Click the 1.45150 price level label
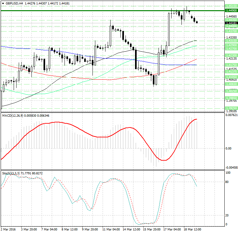Screen dimensions: 238x233 point(231,6)
